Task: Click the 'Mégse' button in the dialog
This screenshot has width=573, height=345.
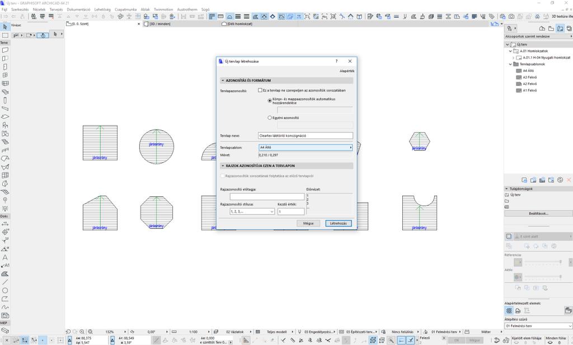Action: (308, 223)
